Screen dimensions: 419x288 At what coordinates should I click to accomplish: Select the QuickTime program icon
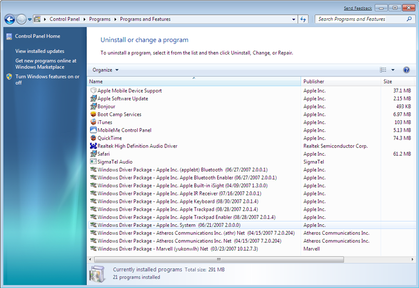pos(93,138)
